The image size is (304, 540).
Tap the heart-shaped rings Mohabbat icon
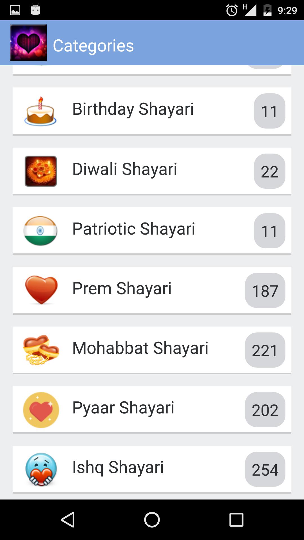point(41,350)
